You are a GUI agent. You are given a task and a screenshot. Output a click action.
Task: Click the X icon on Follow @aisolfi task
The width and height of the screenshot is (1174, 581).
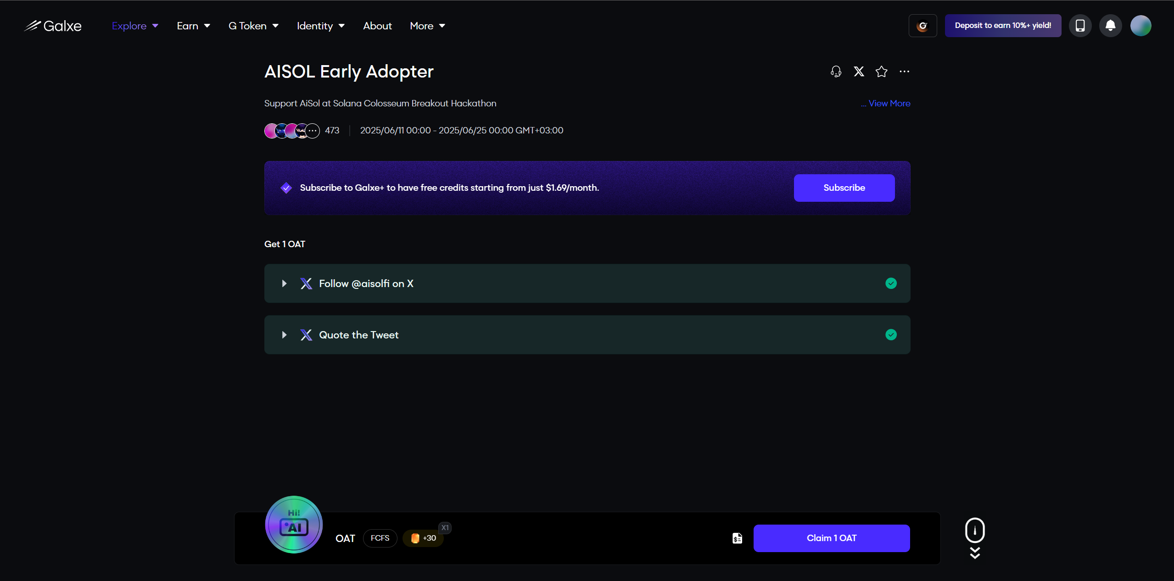pos(306,283)
